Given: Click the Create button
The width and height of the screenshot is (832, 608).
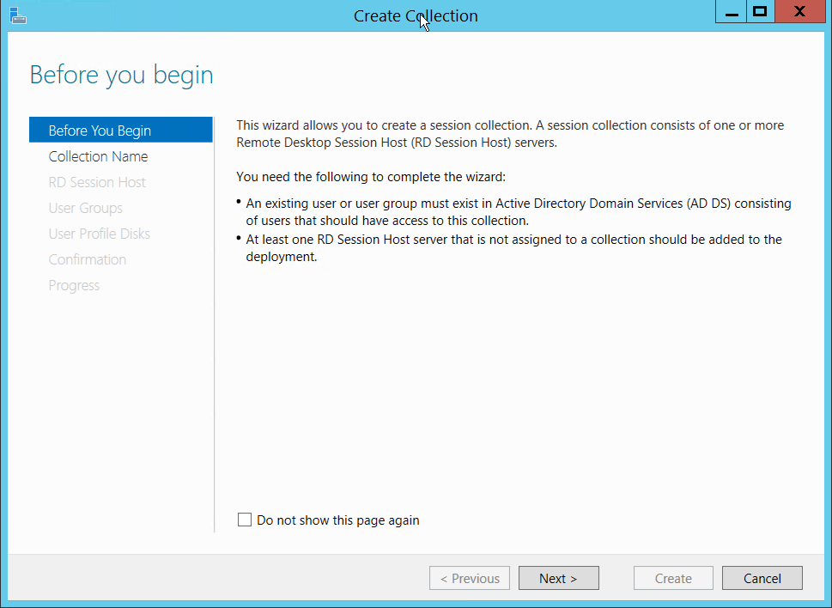Looking at the screenshot, I should pos(673,578).
